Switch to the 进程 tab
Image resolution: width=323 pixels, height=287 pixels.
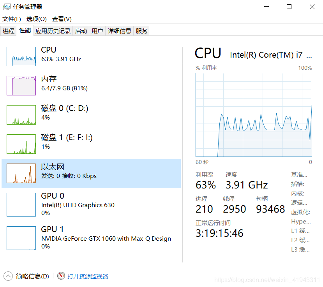click(9, 31)
